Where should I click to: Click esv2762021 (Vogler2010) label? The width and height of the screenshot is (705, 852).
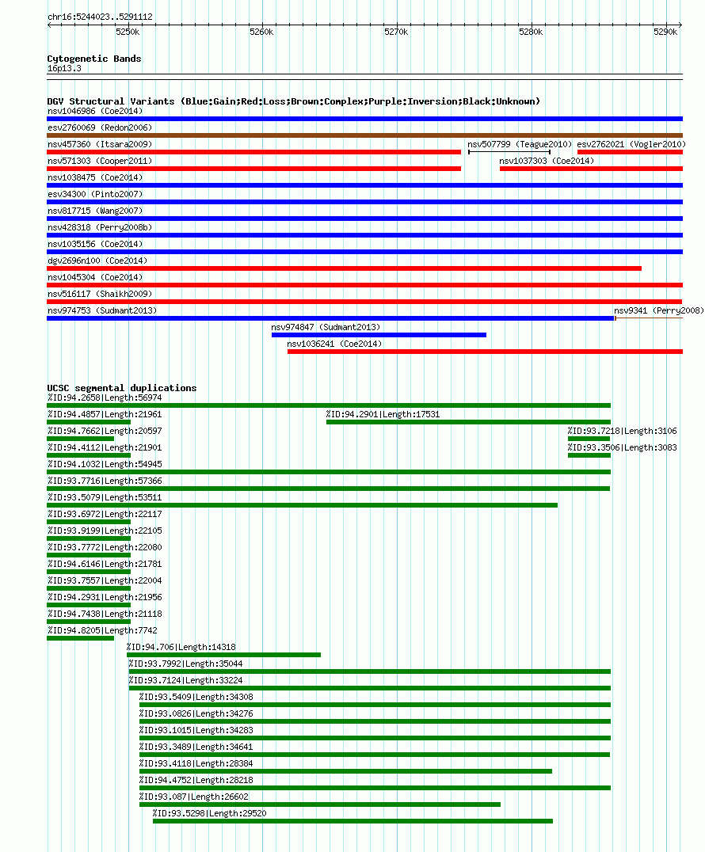(x=631, y=145)
